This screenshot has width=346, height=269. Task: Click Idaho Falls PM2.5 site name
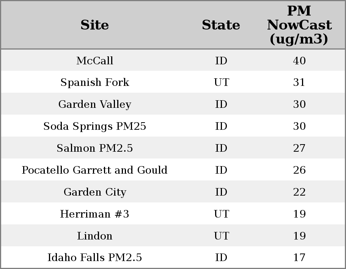[94, 258]
